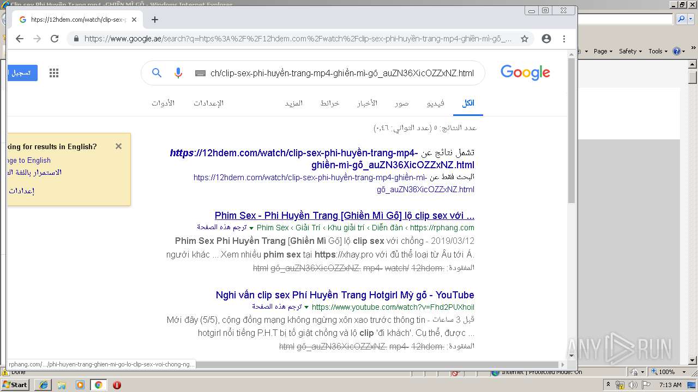698x392 pixels.
Task: Open the Google apps grid
Action: pos(54,73)
